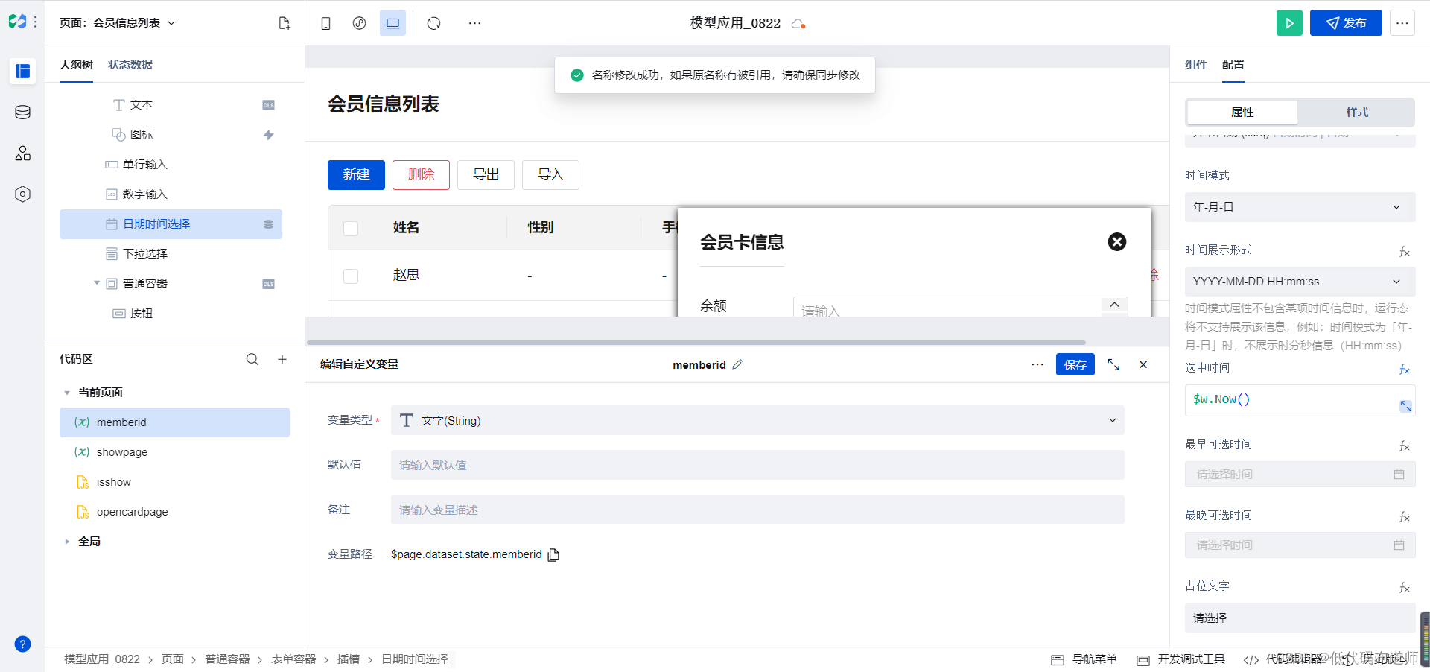The image size is (1430, 672).
Task: Close the 会员卡信息 dialog
Action: (1117, 241)
